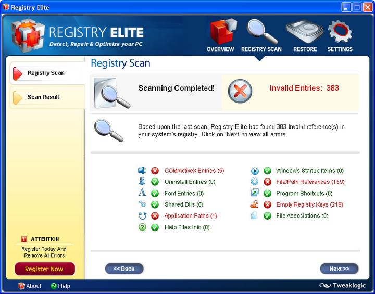Click green check beside Uninstall Entries
Screen dimensions: 375x294
click(155, 182)
